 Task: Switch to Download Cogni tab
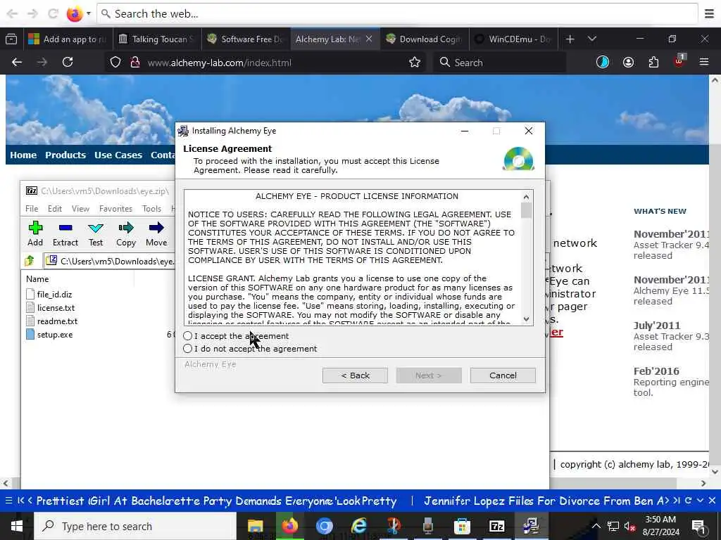point(423,39)
